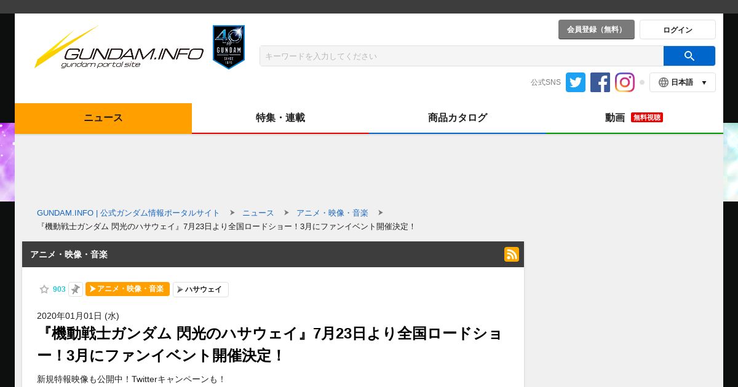Select the 動画 navigation tab
This screenshot has width=738, height=387.
click(x=635, y=118)
